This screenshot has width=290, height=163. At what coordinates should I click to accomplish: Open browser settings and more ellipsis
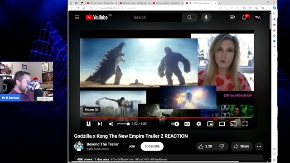pyautogui.click(x=268, y=8)
